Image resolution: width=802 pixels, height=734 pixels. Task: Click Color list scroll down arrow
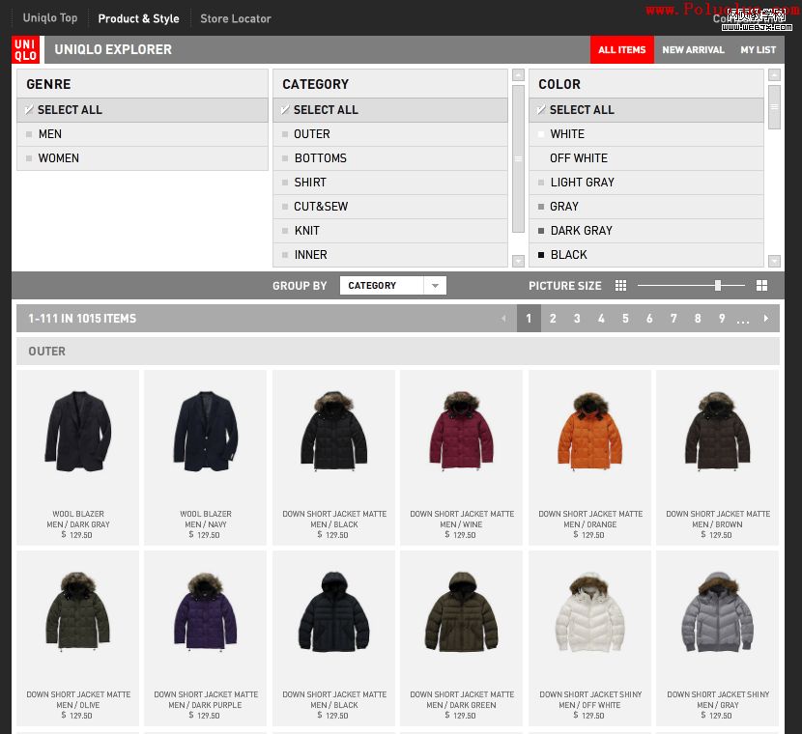tap(774, 261)
